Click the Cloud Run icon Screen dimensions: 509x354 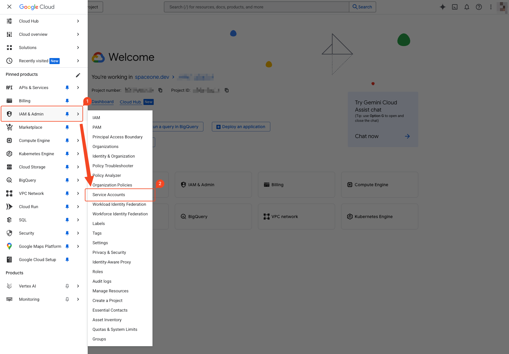pyautogui.click(x=9, y=207)
